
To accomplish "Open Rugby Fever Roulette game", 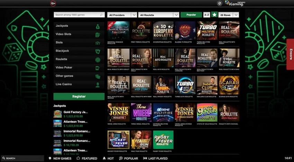I will pos(163,140).
